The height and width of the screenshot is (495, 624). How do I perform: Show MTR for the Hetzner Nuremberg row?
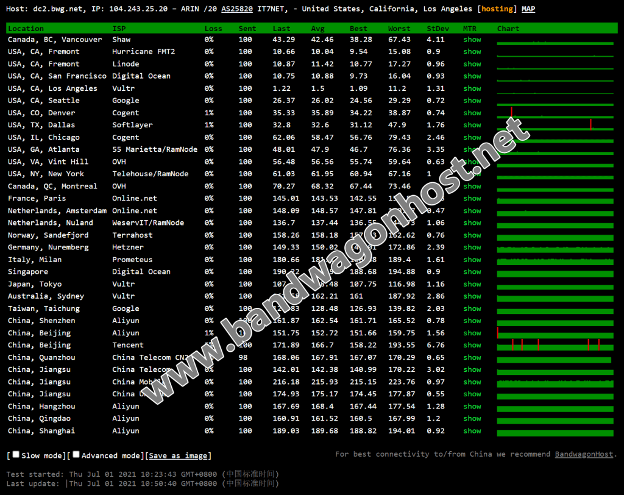tap(472, 247)
